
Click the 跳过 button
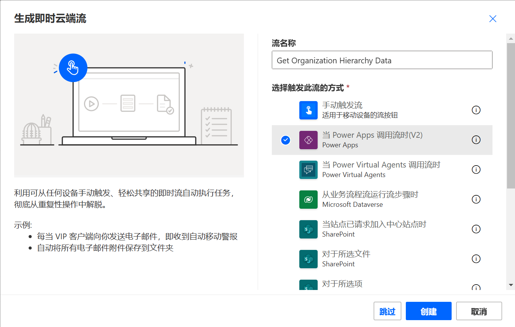click(x=387, y=311)
